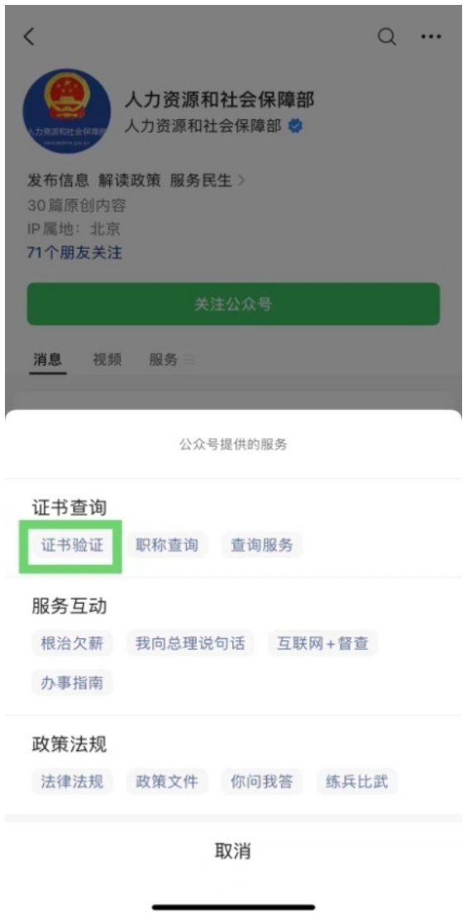Viewport: 472px width, 917px height.
Task: Switch to the 消息 tab
Action: coord(47,360)
